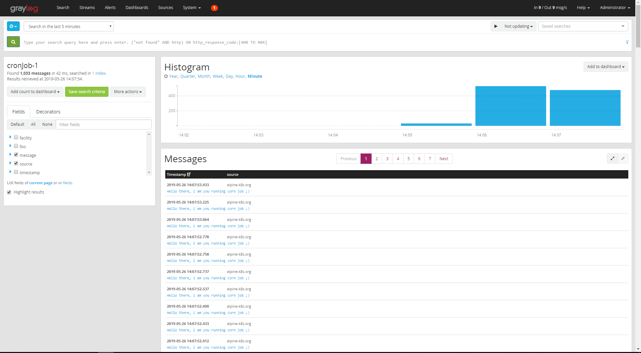
Task: Select None for fields
Action: (47, 124)
